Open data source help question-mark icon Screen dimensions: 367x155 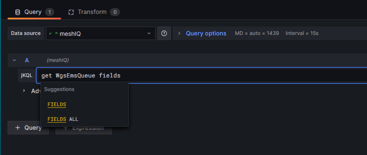pos(164,33)
